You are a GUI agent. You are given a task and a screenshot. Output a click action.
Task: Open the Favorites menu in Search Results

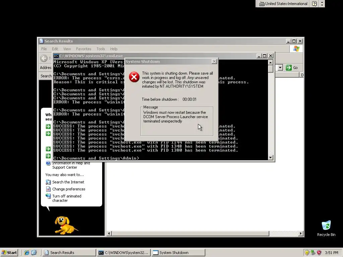pos(83,49)
